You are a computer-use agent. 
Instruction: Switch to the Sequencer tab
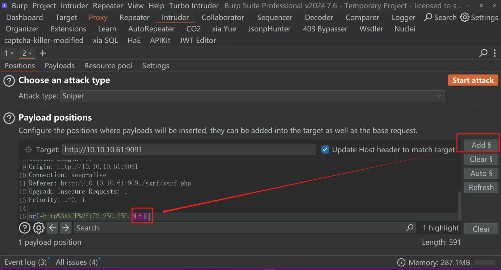tap(275, 17)
